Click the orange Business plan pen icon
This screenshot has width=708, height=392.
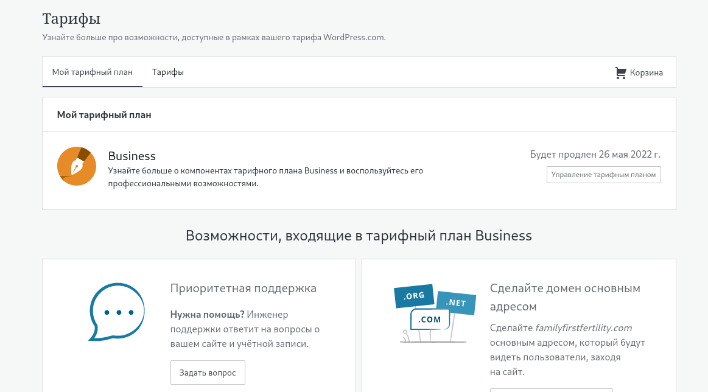(x=77, y=166)
